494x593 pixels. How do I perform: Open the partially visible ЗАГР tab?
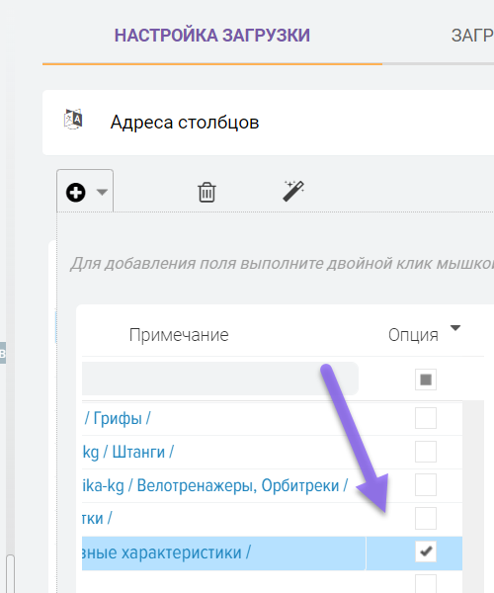472,36
